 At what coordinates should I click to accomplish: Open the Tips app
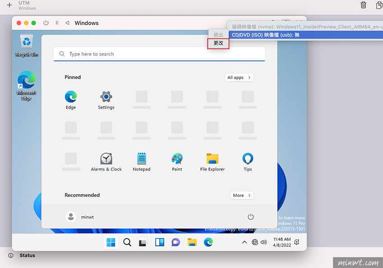point(248,162)
